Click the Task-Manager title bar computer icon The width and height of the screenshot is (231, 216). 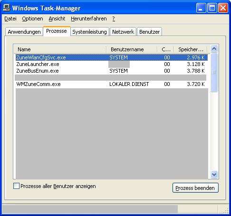(7, 8)
